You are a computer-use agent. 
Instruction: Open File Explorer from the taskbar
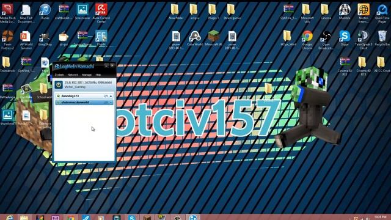click(x=24, y=218)
